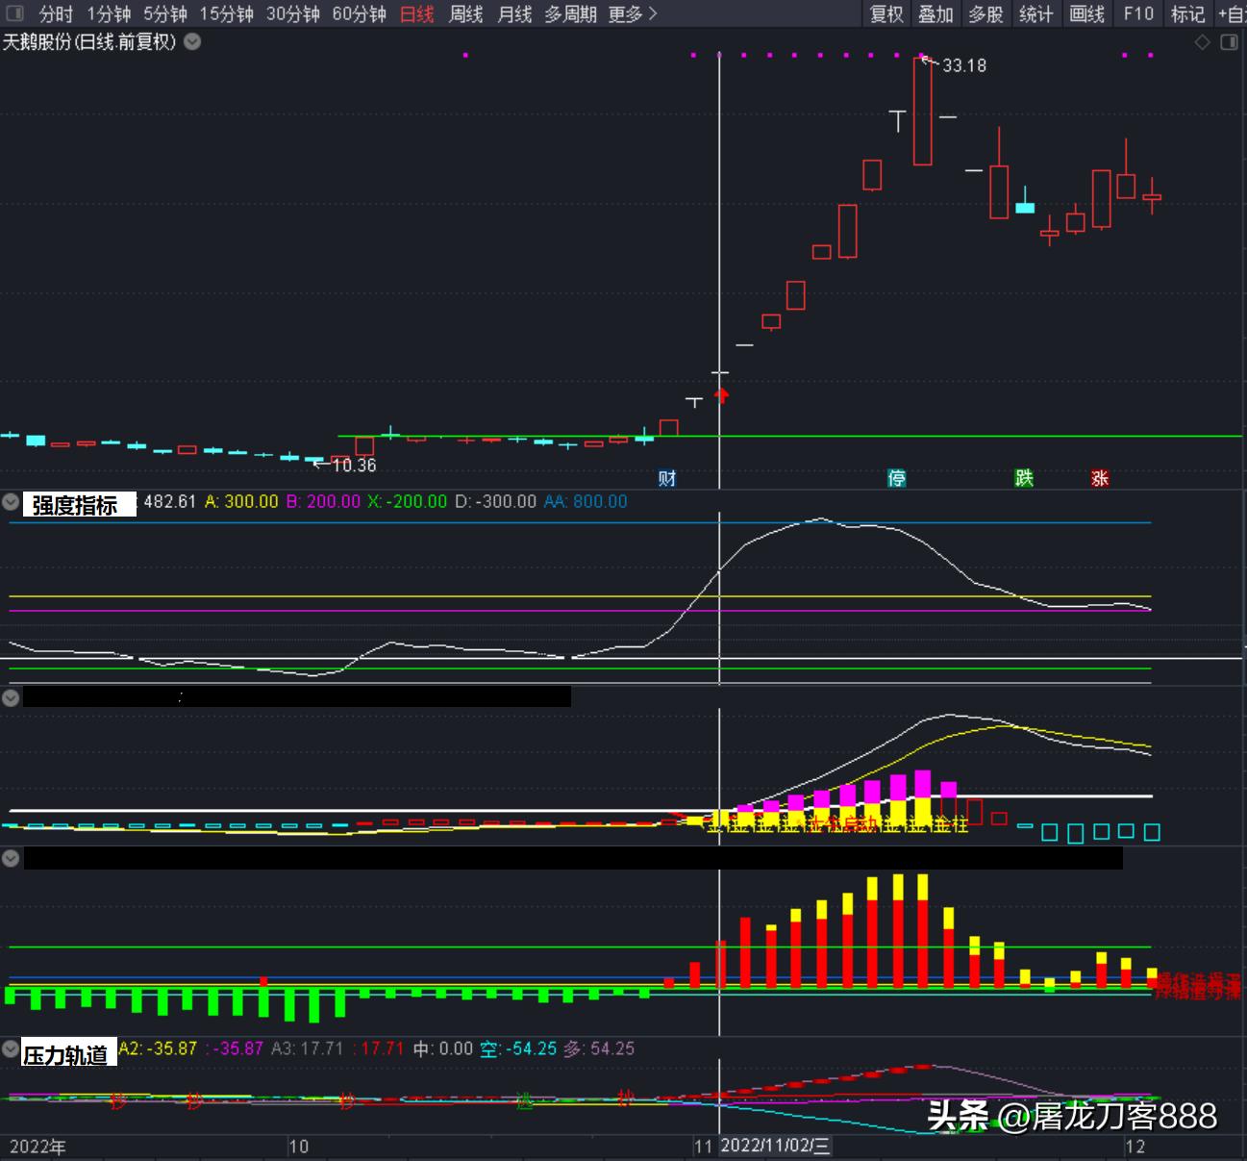Screen dimensions: 1247x1161
Task: Open F10 company information
Action: (1138, 13)
